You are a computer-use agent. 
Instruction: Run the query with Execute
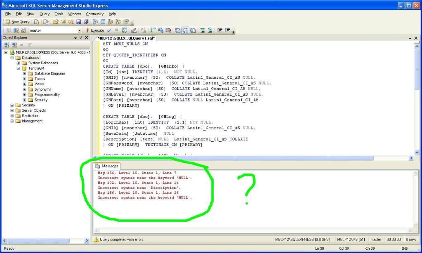pos(95,30)
